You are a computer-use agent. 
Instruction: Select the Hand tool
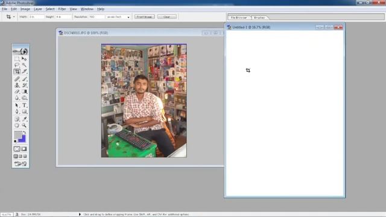coord(17,125)
